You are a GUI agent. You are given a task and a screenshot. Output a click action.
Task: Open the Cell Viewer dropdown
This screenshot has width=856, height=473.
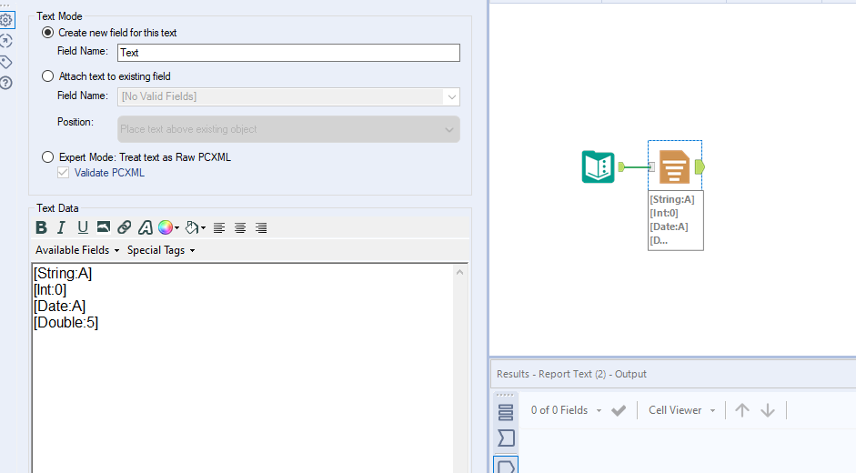[x=681, y=410]
